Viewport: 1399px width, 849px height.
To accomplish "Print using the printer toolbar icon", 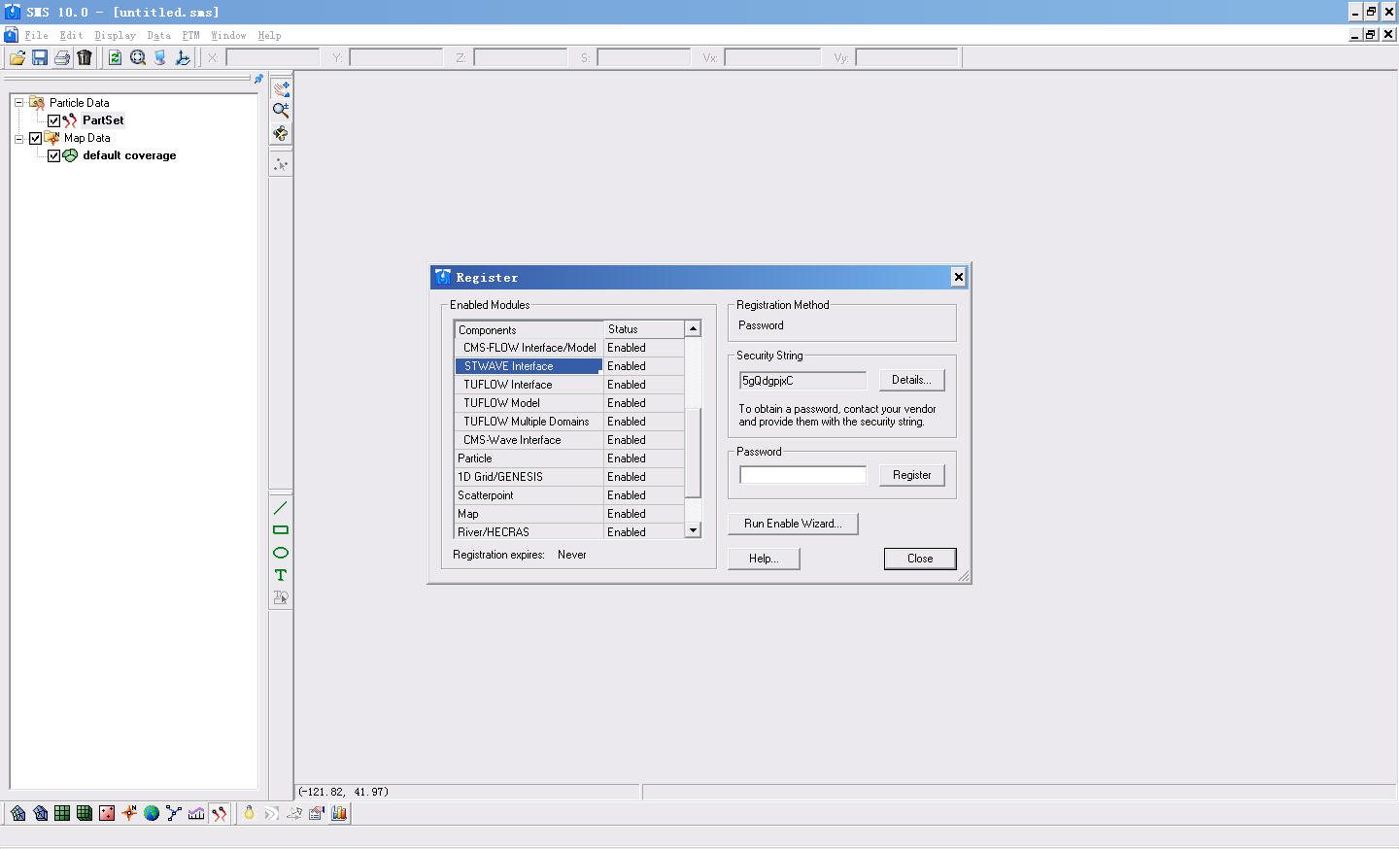I will coord(62,57).
